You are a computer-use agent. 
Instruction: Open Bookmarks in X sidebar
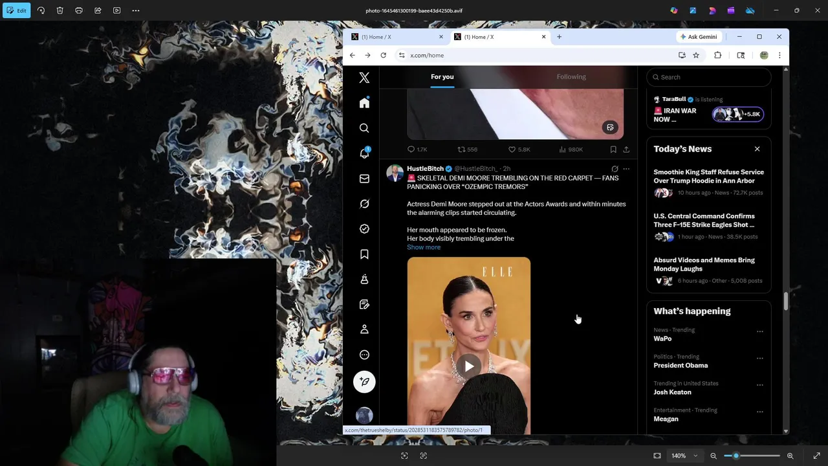(x=364, y=254)
